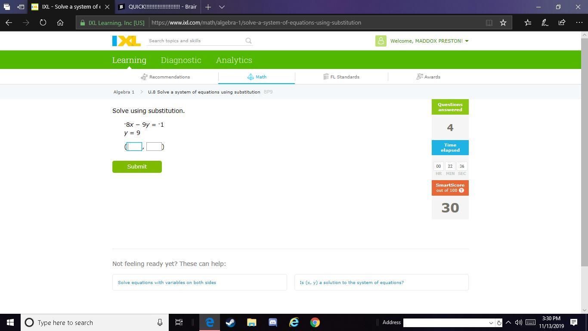Click the x-value answer box
The height and width of the screenshot is (331, 588).
(134, 147)
